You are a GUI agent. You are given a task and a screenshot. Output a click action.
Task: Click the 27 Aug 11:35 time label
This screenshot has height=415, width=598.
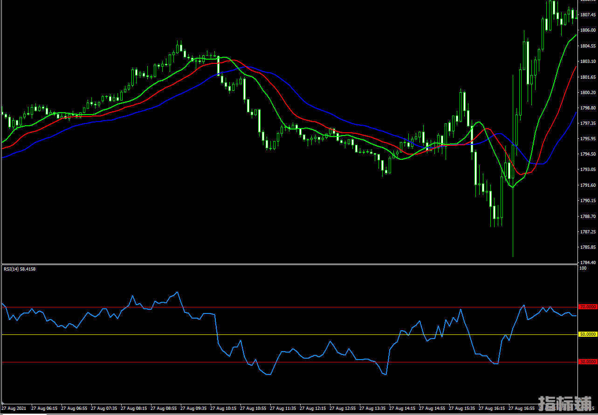(283, 408)
